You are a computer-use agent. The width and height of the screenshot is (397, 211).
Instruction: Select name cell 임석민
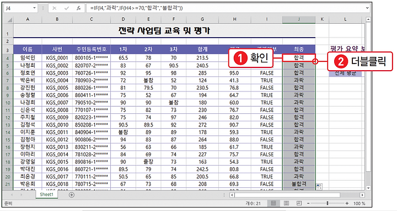pyautogui.click(x=28, y=58)
